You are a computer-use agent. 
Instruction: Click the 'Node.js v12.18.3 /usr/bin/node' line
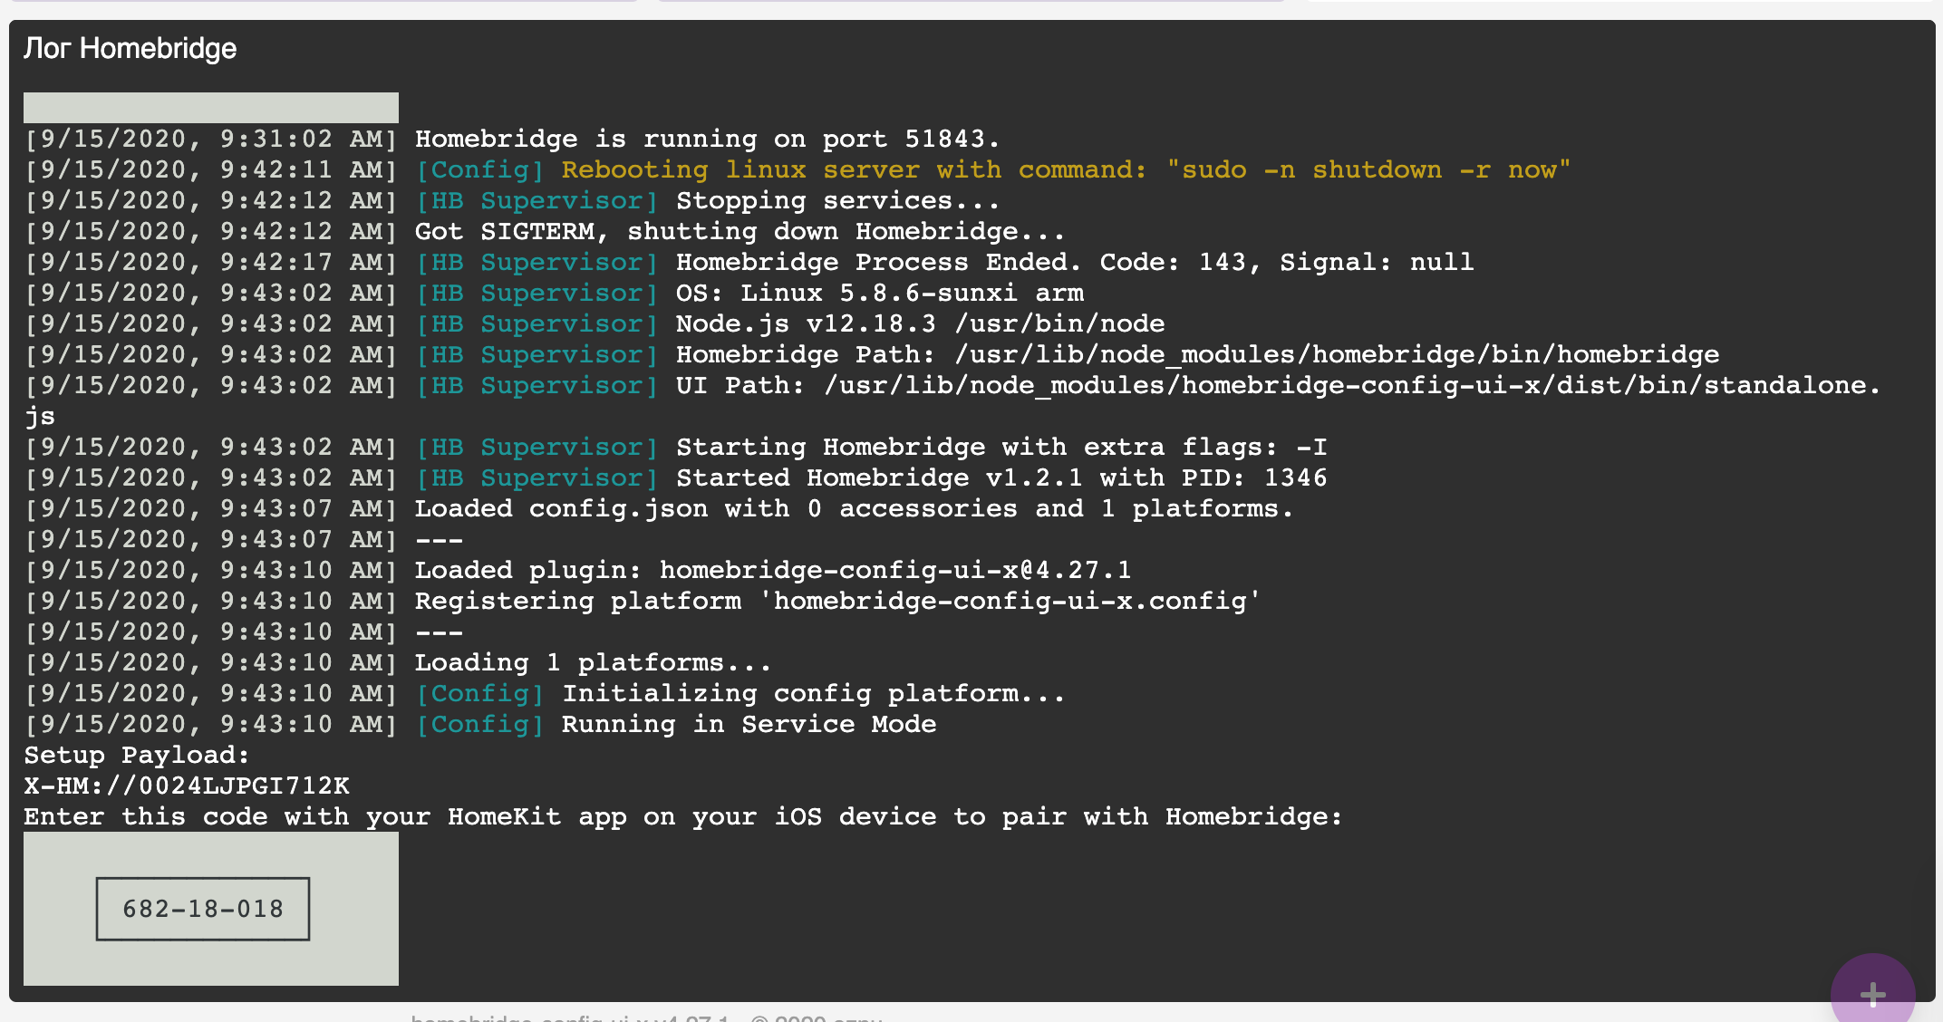(x=594, y=323)
